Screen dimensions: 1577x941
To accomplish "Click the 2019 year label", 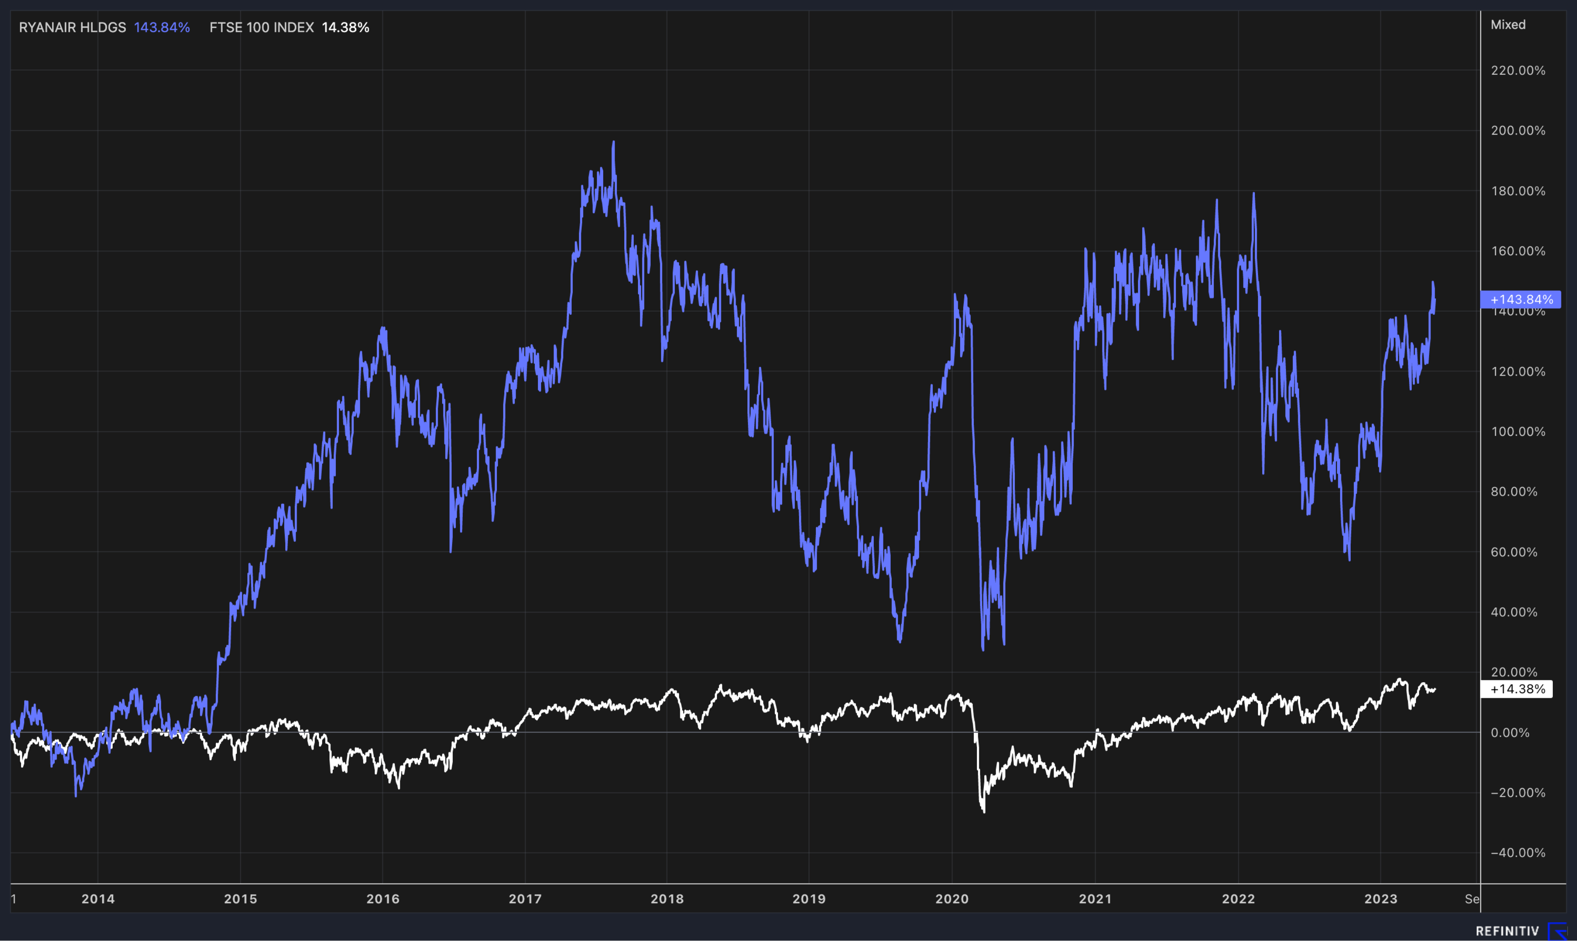I will tap(809, 899).
